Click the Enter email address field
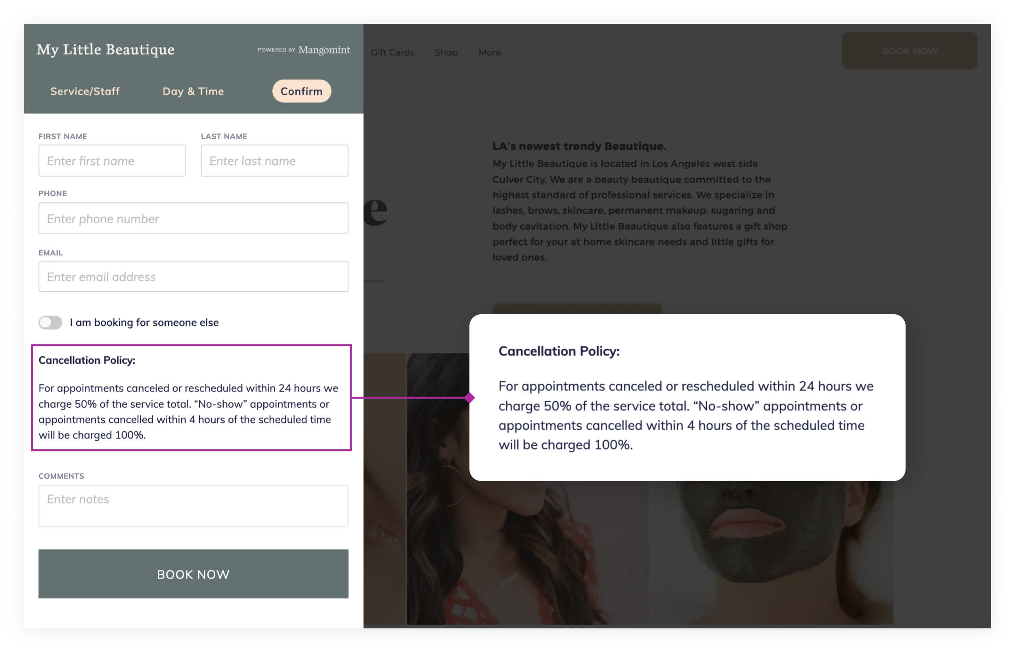The height and width of the screenshot is (653, 1015). [x=193, y=277]
